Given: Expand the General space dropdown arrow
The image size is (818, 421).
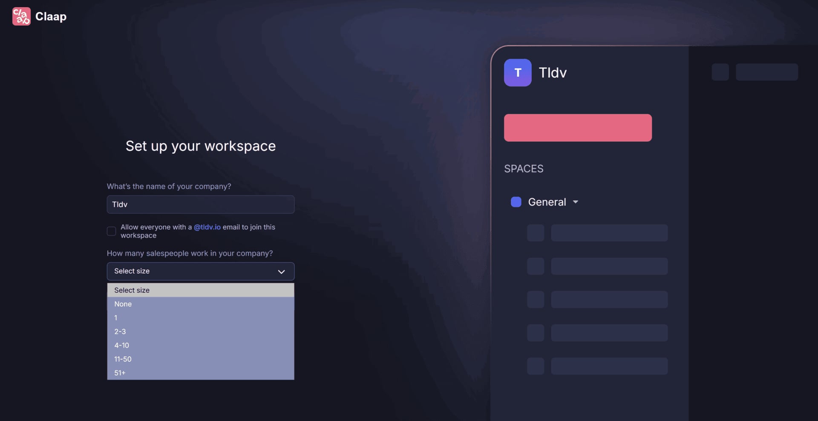Looking at the screenshot, I should 576,202.
